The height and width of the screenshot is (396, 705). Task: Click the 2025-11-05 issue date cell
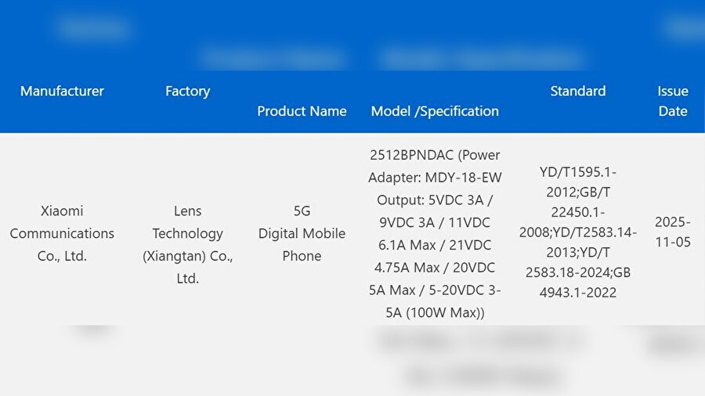pos(673,232)
